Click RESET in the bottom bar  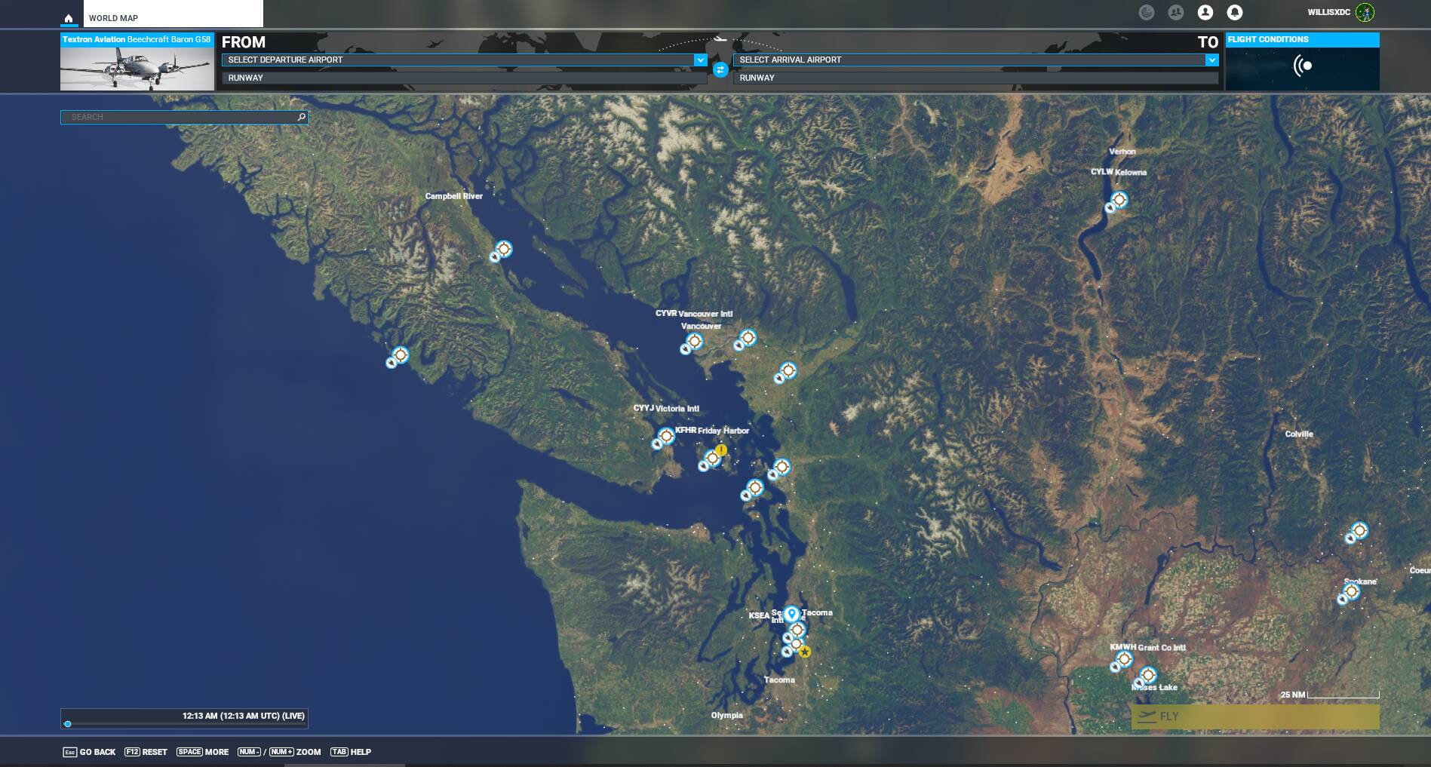coord(146,752)
